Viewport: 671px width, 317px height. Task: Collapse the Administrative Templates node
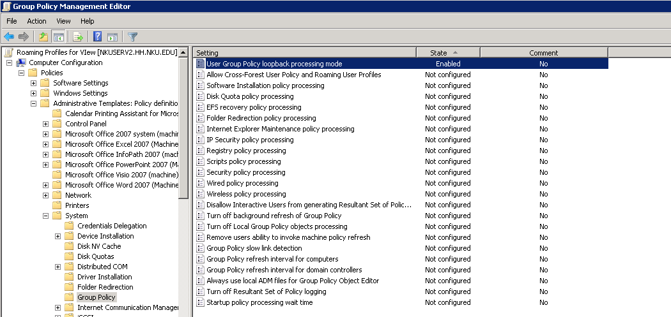(33, 104)
